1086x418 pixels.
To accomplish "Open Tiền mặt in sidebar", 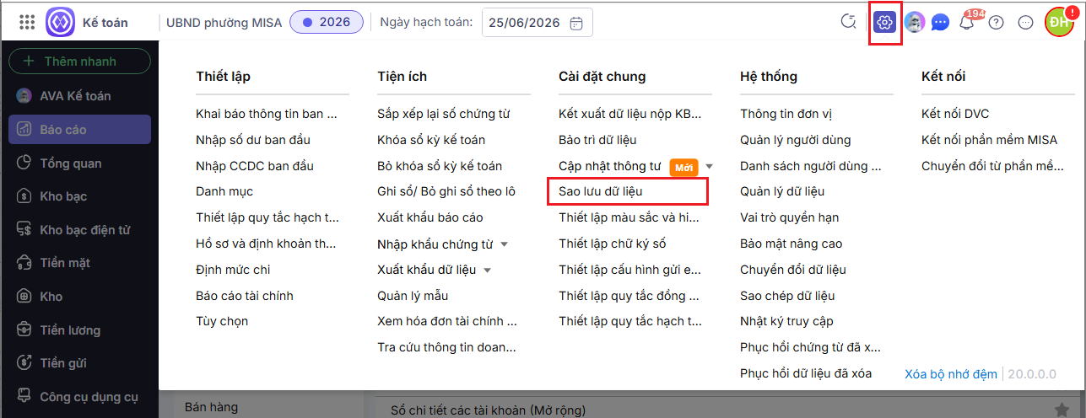I will pos(79,263).
